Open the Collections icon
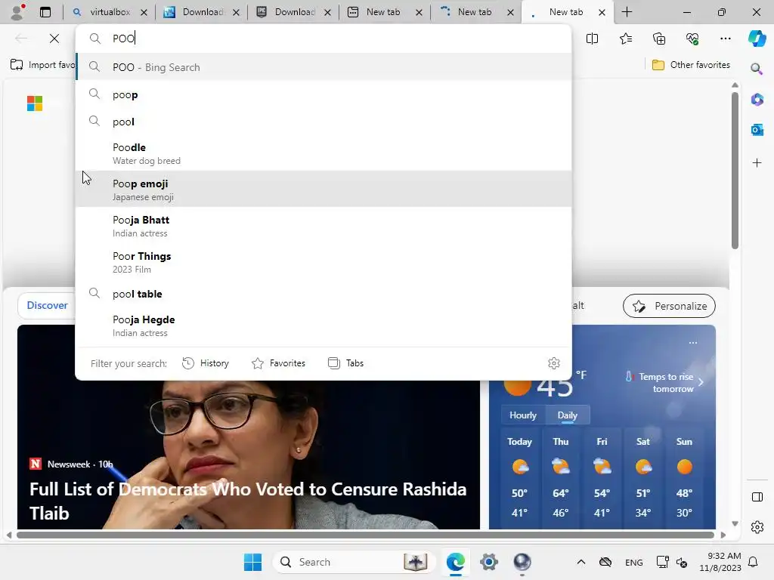The height and width of the screenshot is (580, 774). pos(659,39)
